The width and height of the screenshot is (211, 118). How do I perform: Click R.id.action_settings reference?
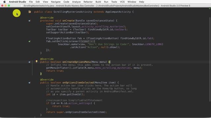76,103
